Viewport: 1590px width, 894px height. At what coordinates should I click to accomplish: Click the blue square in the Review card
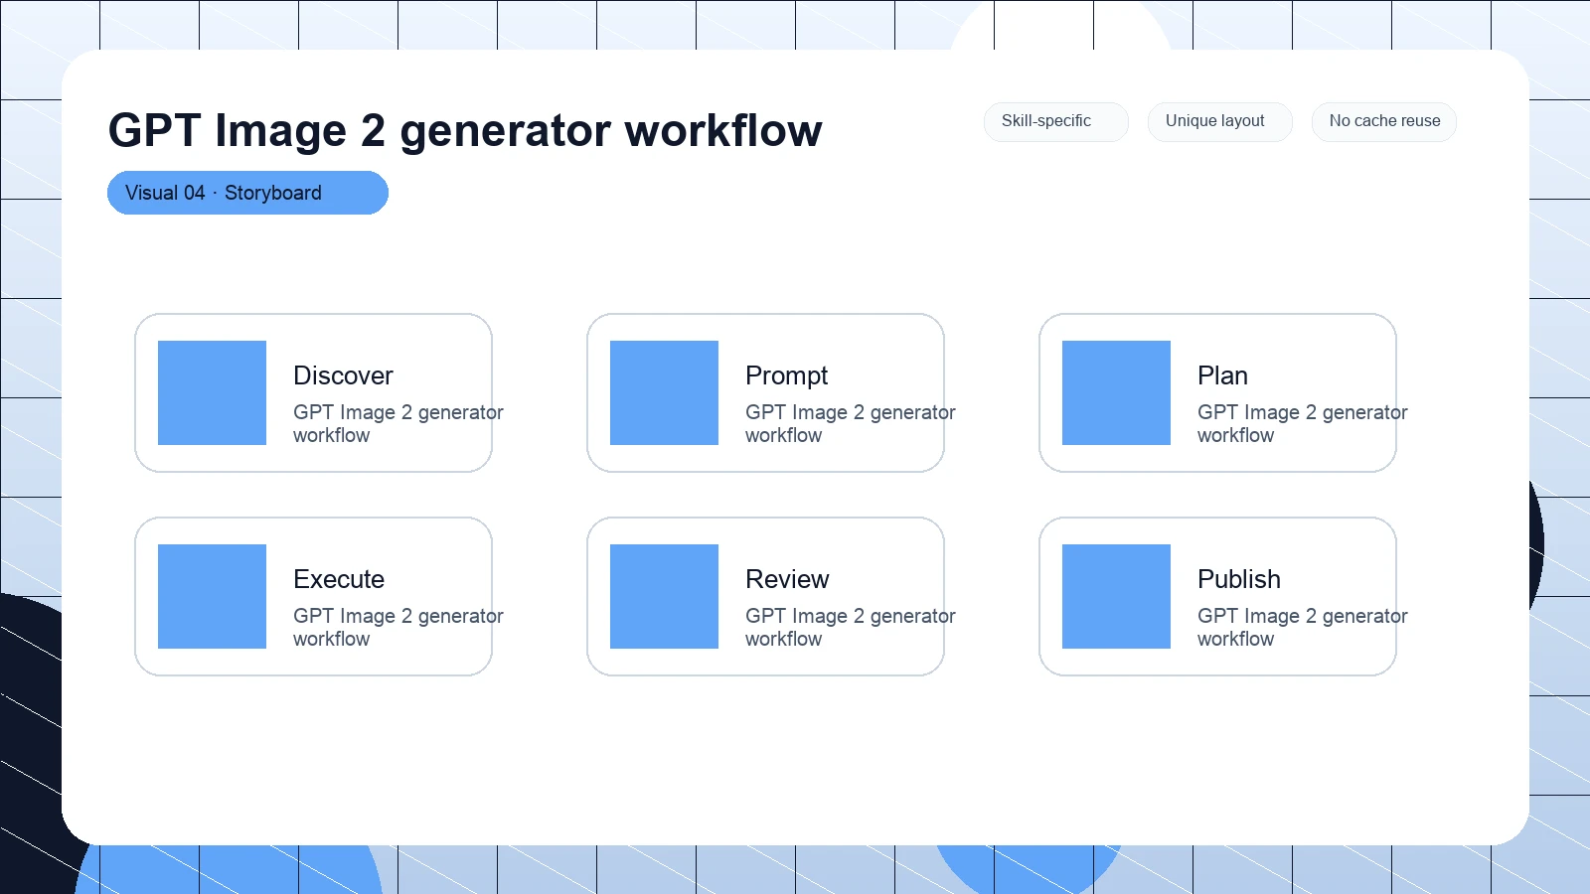664,596
